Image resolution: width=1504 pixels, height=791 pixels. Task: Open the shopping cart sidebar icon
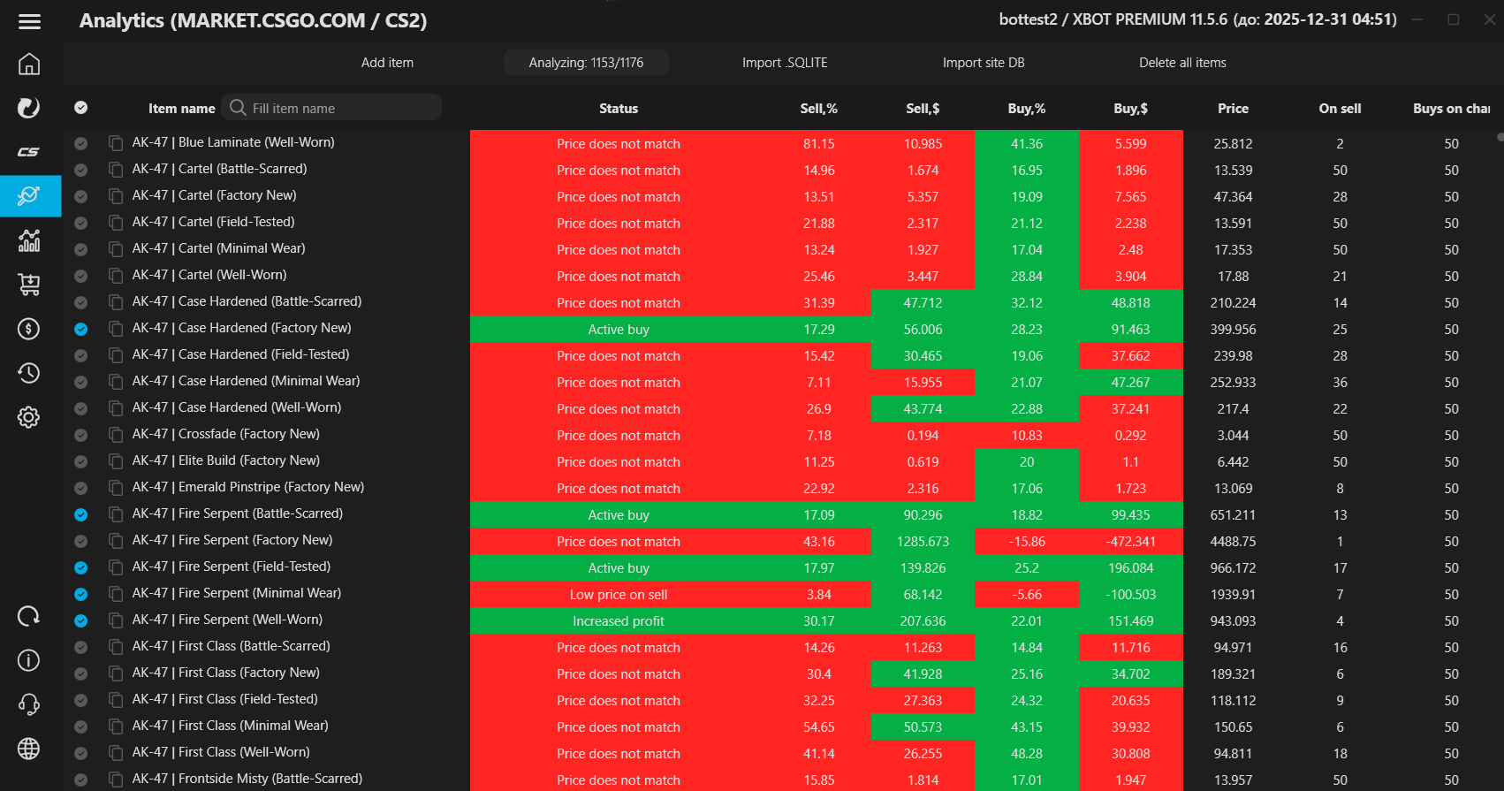pyautogui.click(x=29, y=285)
